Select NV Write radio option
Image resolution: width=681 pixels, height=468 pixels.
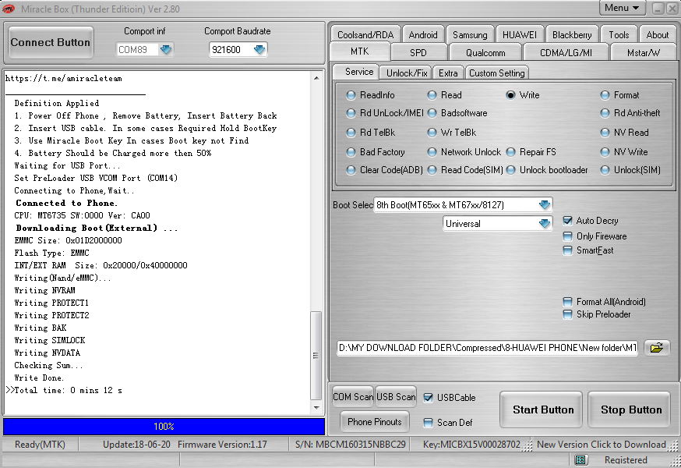(605, 152)
